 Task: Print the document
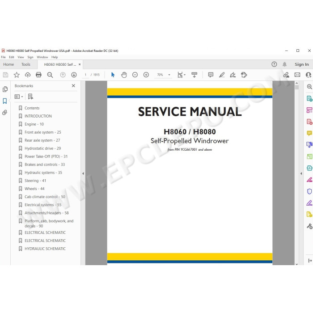coord(38,75)
